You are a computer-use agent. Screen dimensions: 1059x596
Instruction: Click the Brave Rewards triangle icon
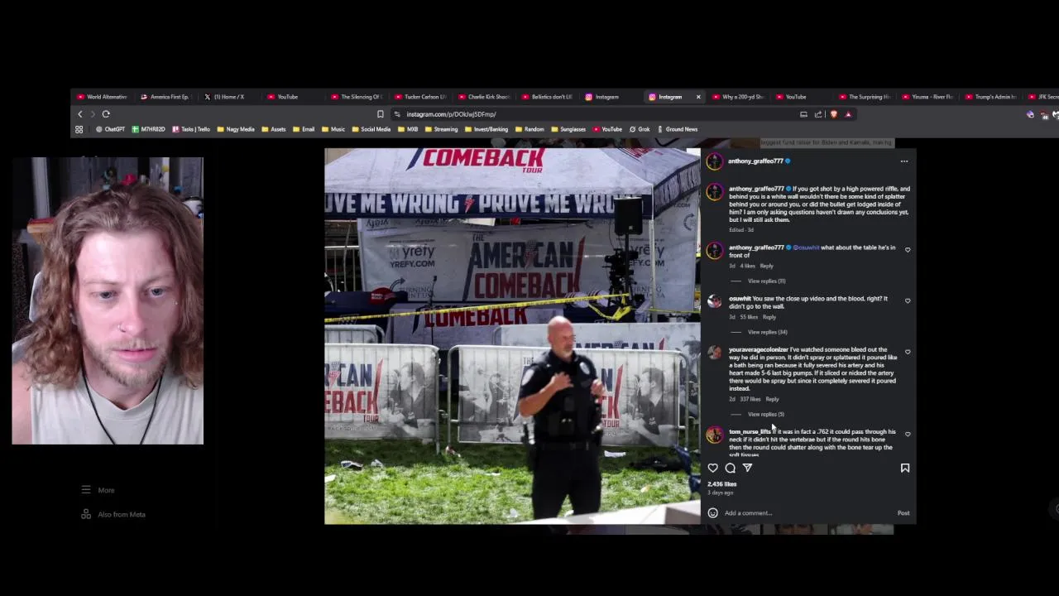coord(848,114)
